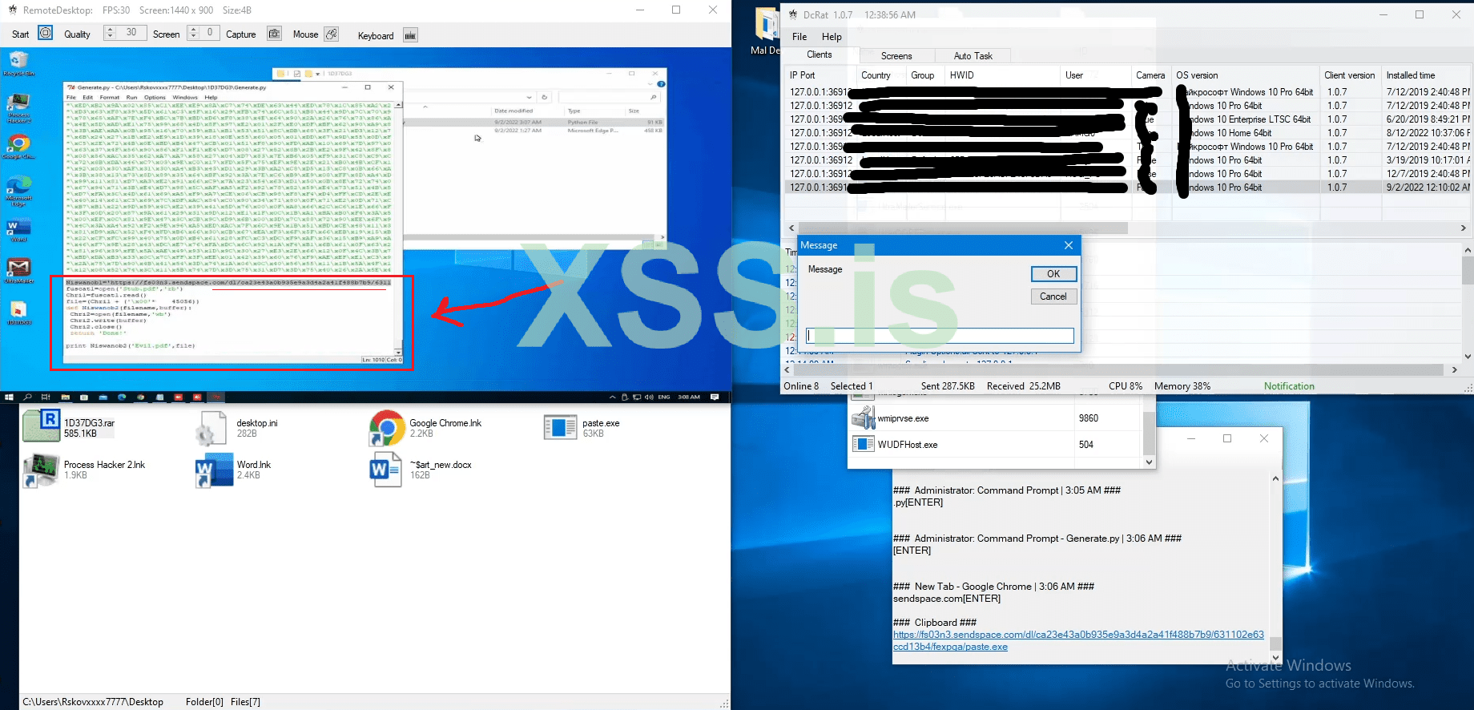The image size is (1474, 710).
Task: Click the Quality value field showing 30
Action: (131, 33)
